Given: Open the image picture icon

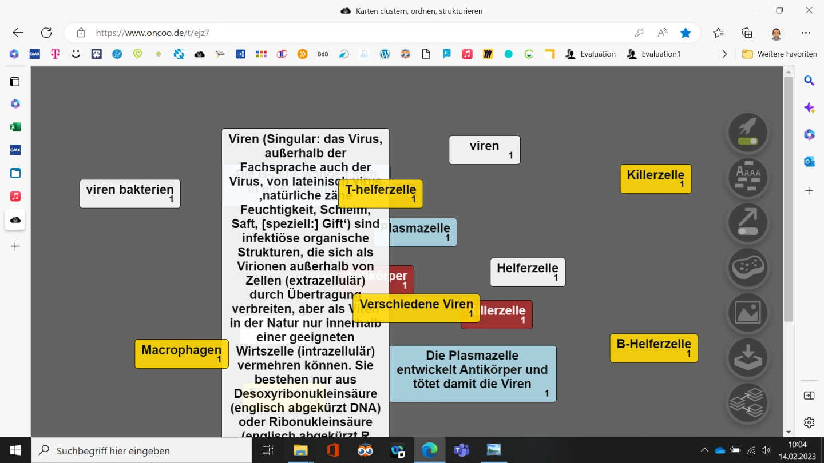Looking at the screenshot, I should [x=747, y=313].
